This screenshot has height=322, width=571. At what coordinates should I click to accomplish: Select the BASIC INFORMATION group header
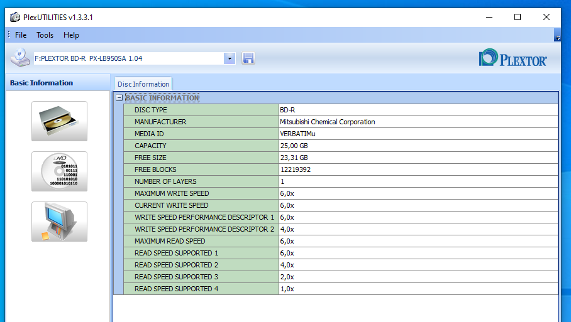(x=162, y=98)
